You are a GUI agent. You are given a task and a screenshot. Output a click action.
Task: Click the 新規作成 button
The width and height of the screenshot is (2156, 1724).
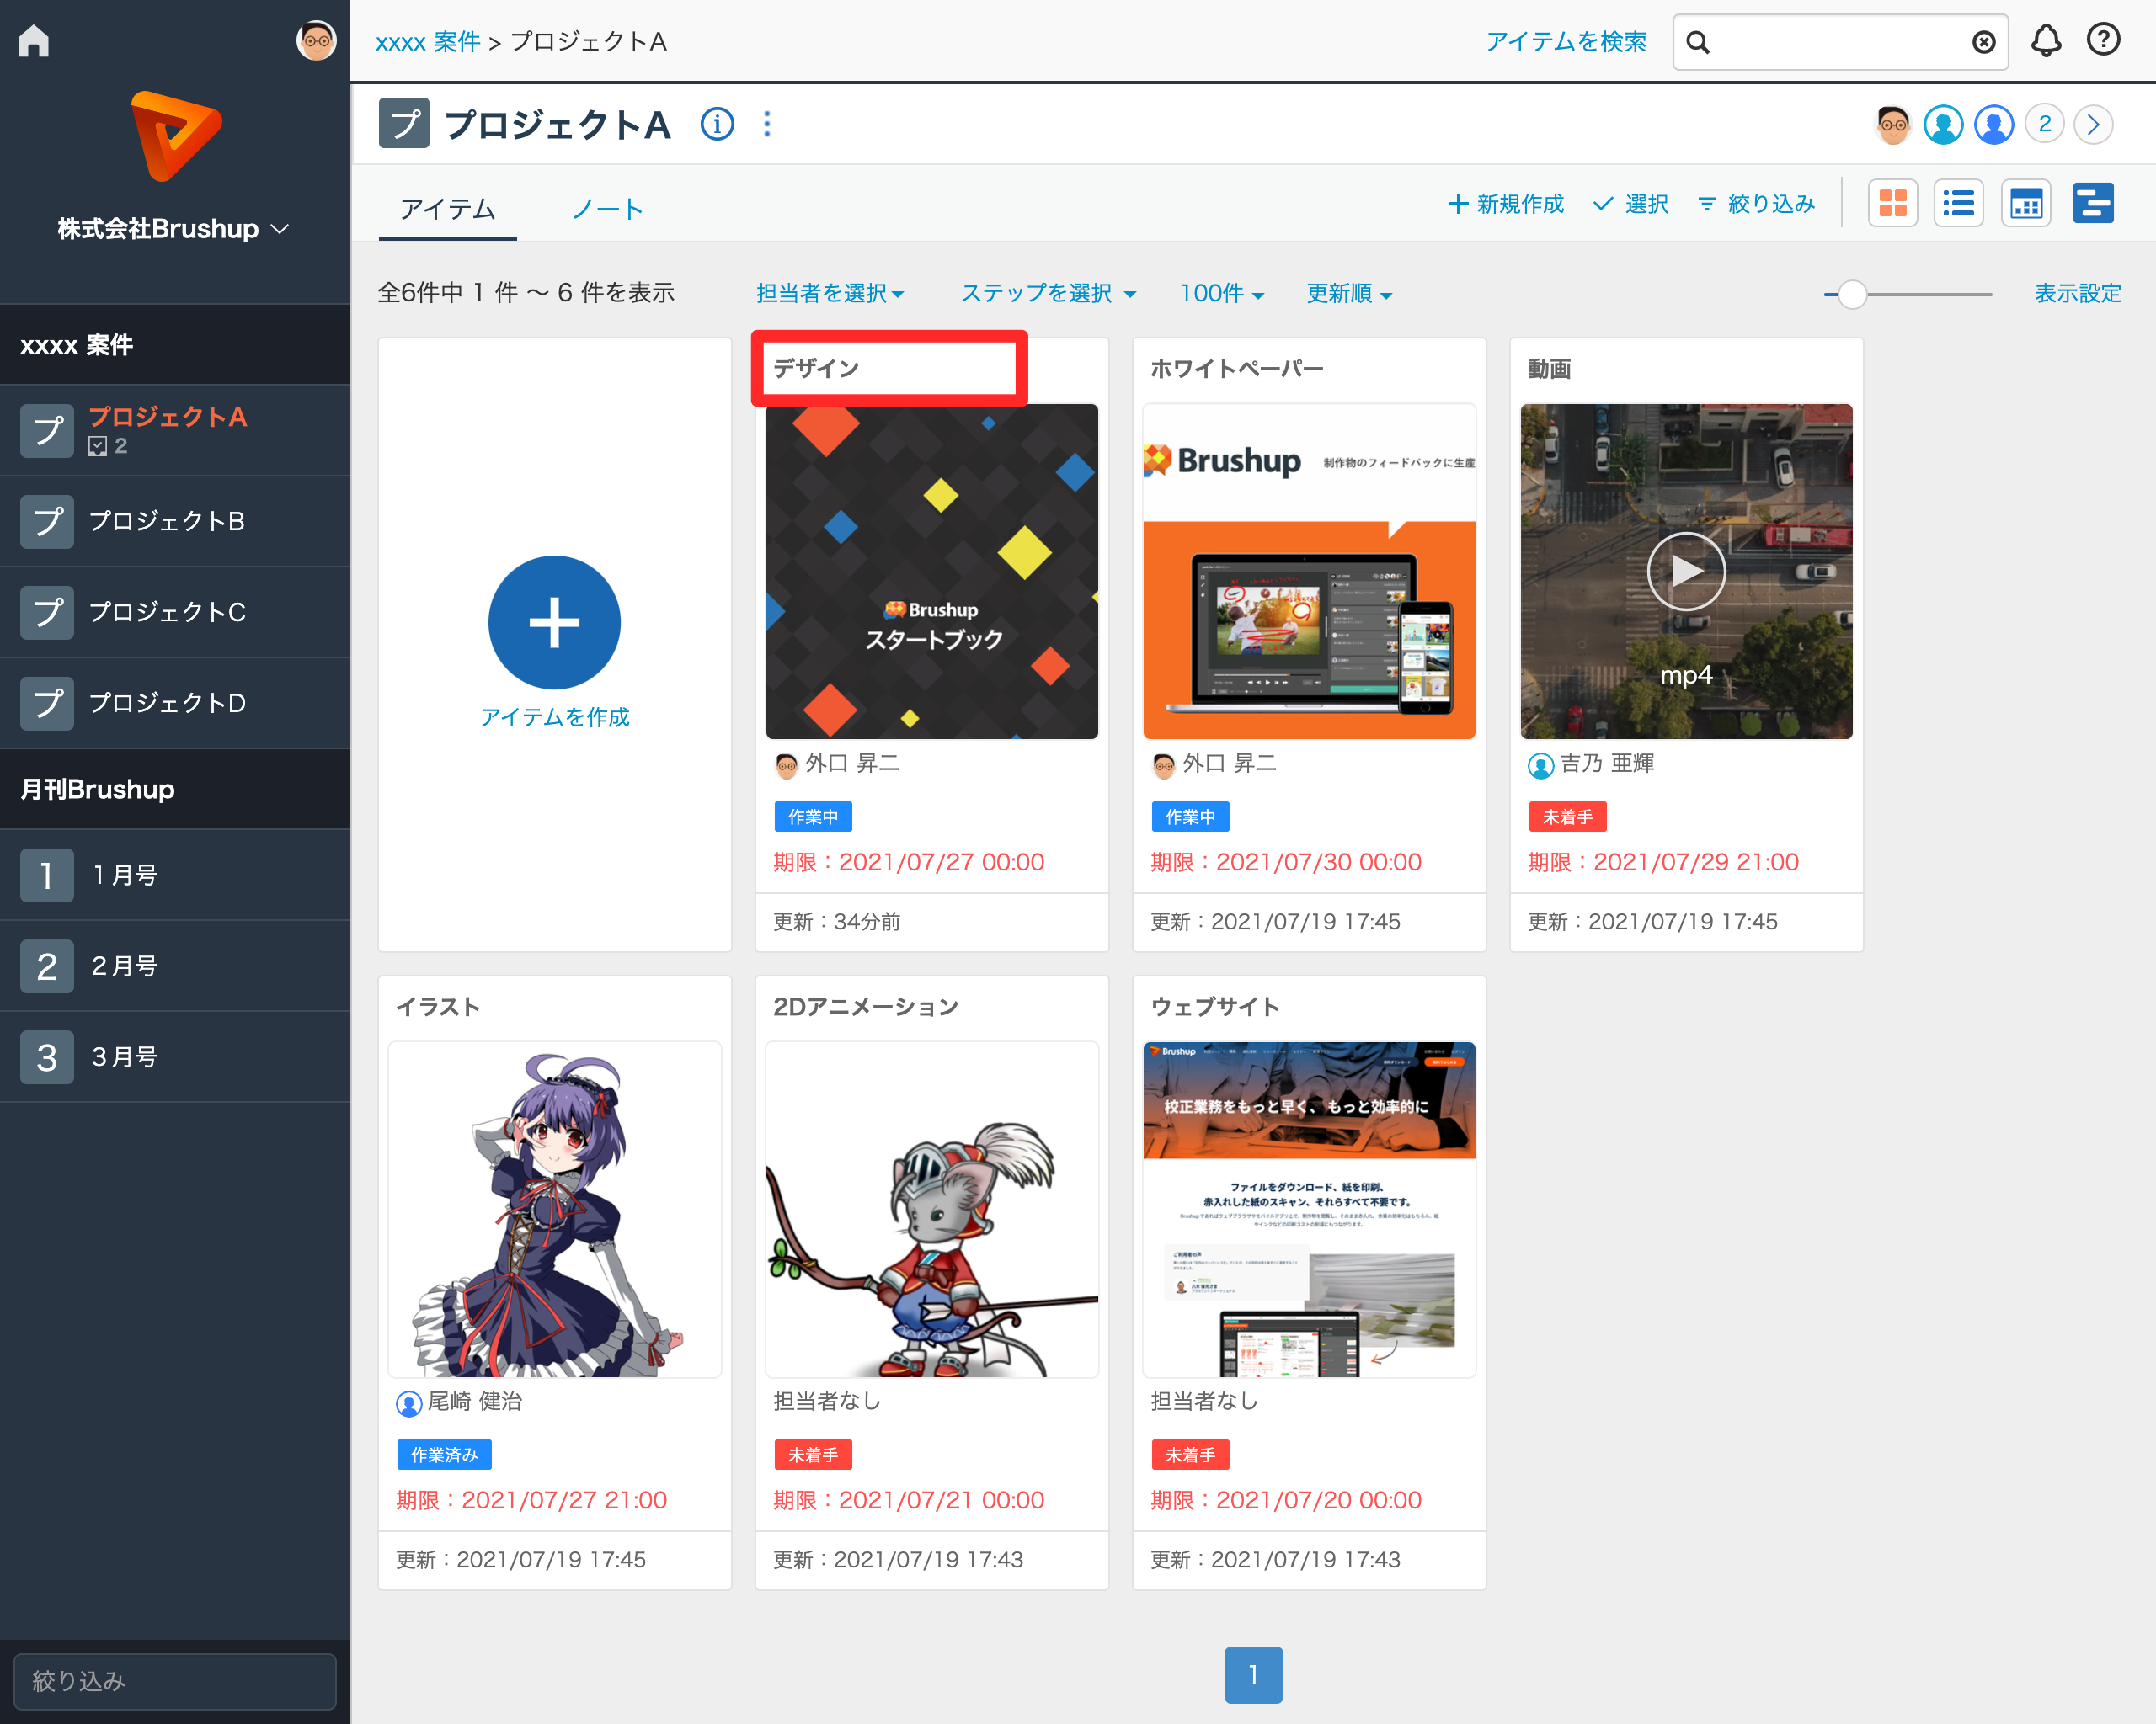1506,204
